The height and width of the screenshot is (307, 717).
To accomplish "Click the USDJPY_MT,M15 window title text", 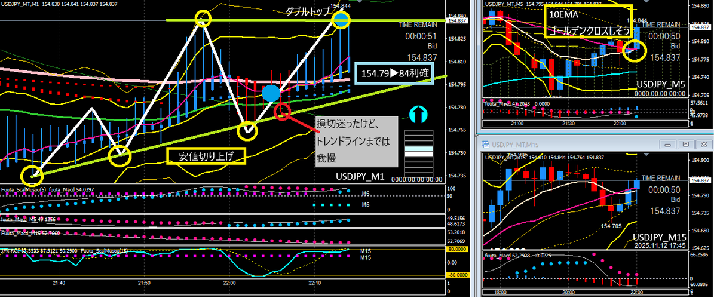I will pos(514,145).
